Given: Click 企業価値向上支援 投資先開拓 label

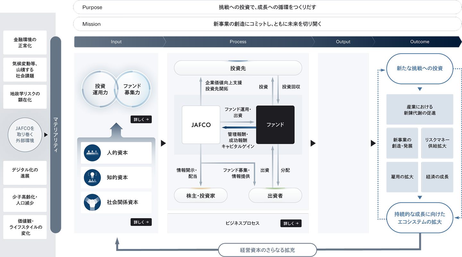Looking at the screenshot, I should pyautogui.click(x=224, y=86).
